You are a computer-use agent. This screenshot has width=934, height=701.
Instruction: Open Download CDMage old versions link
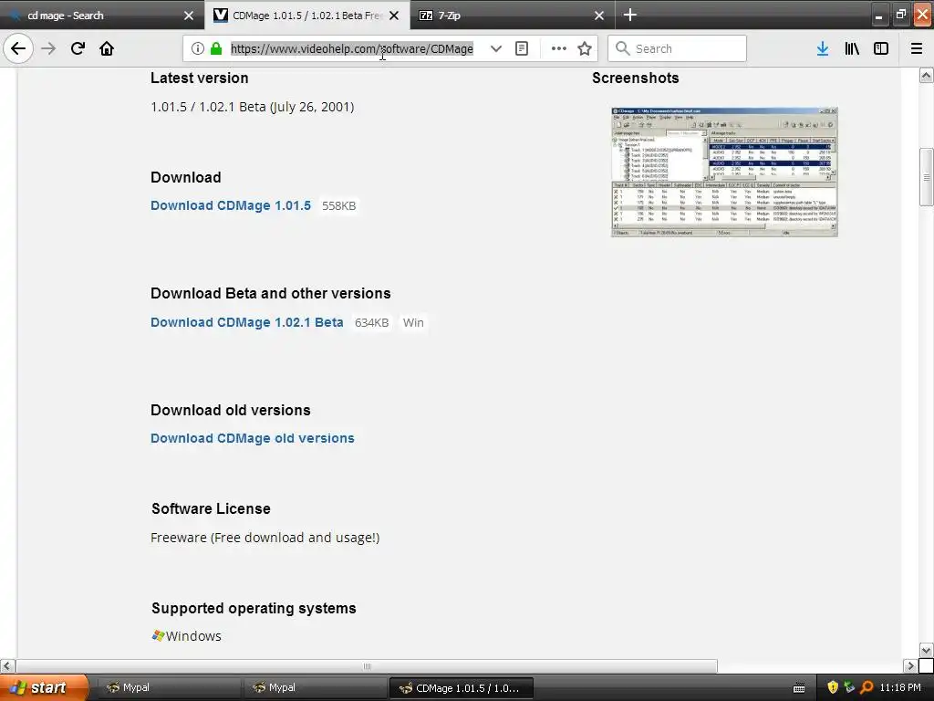click(x=252, y=438)
